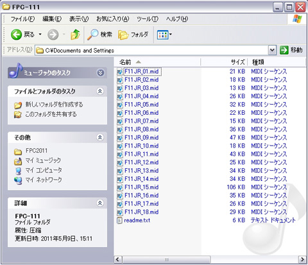This screenshot has width=308, height=265.
Task: Open the Back button history dropdown
Action: [x=40, y=34]
